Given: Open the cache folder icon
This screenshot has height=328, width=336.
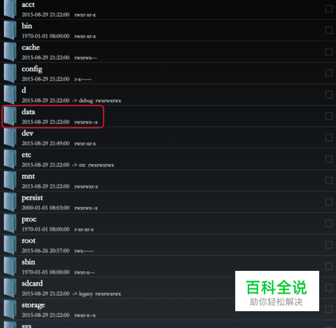Looking at the screenshot, I should 10,52.
